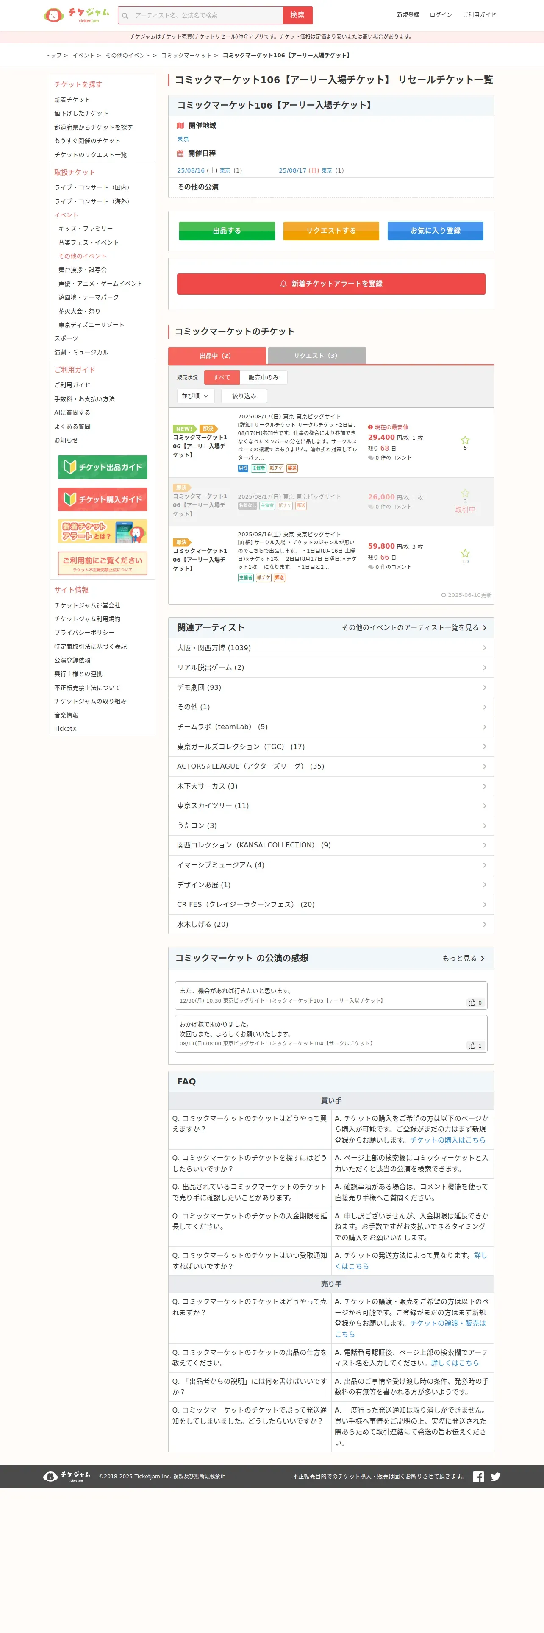Open 新規登録 in header
The height and width of the screenshot is (1633, 544).
[408, 14]
